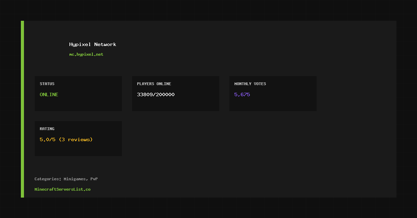This screenshot has height=218, width=417.
Task: Select the mc.hypixel.net server address
Action: tap(86, 54)
